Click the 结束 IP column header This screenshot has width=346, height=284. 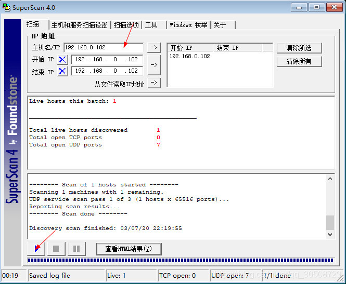(x=237, y=48)
